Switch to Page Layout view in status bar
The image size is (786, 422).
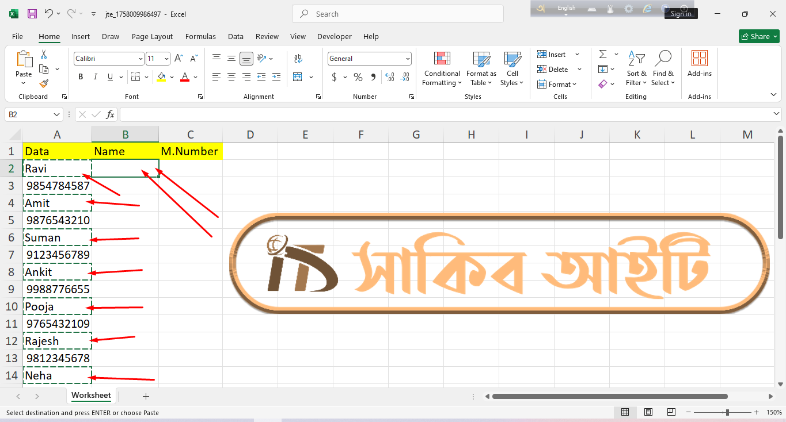[x=648, y=412]
